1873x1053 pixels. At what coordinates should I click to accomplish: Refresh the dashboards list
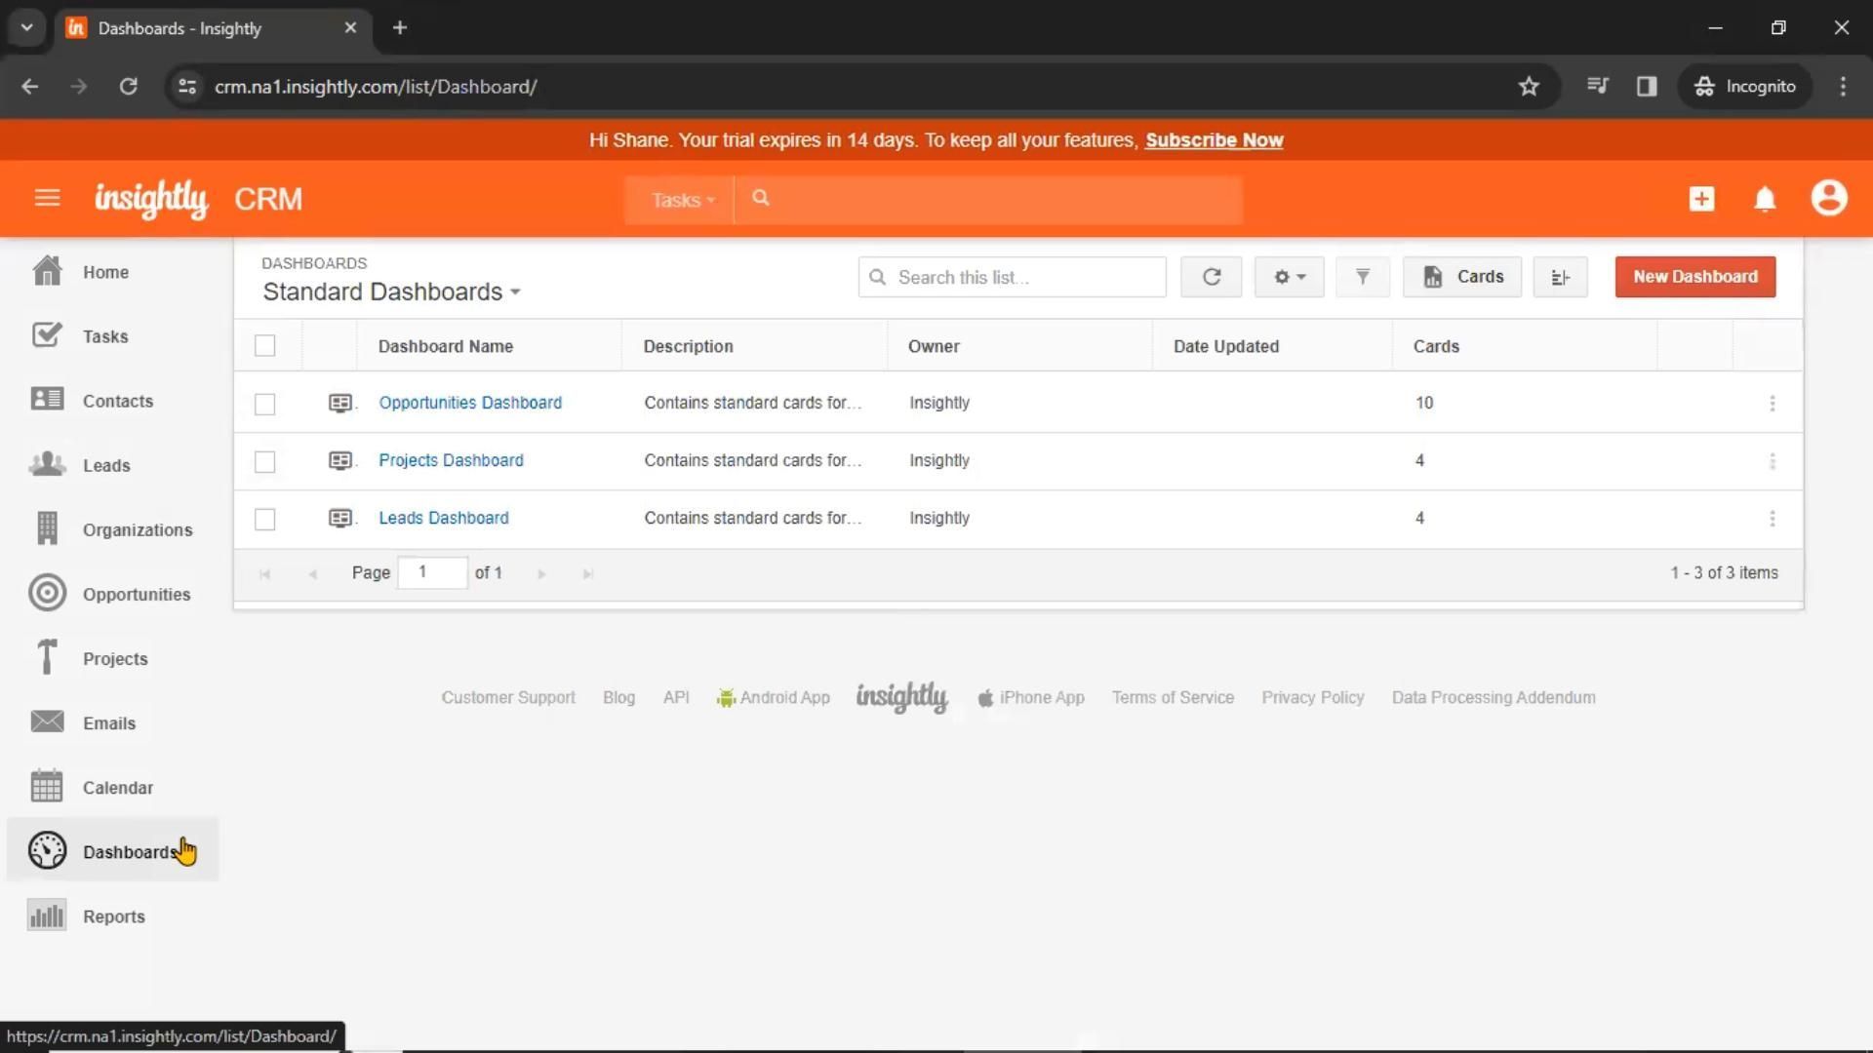[x=1211, y=277]
